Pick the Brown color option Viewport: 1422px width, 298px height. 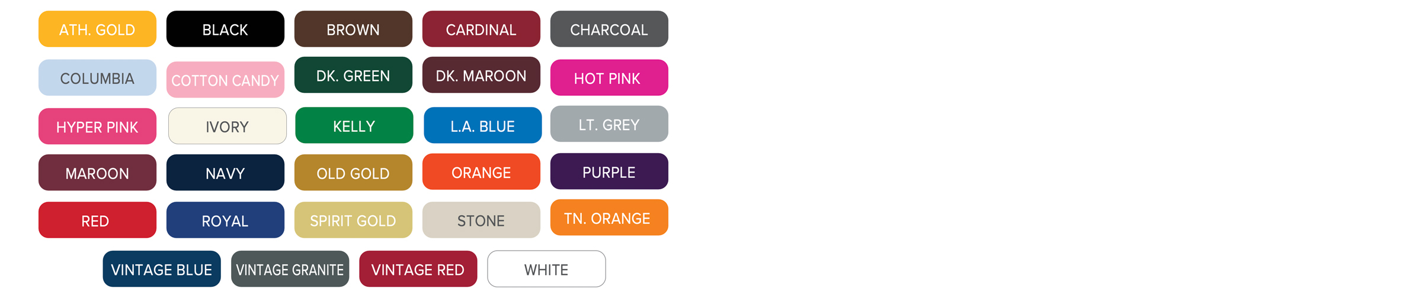coord(353,29)
